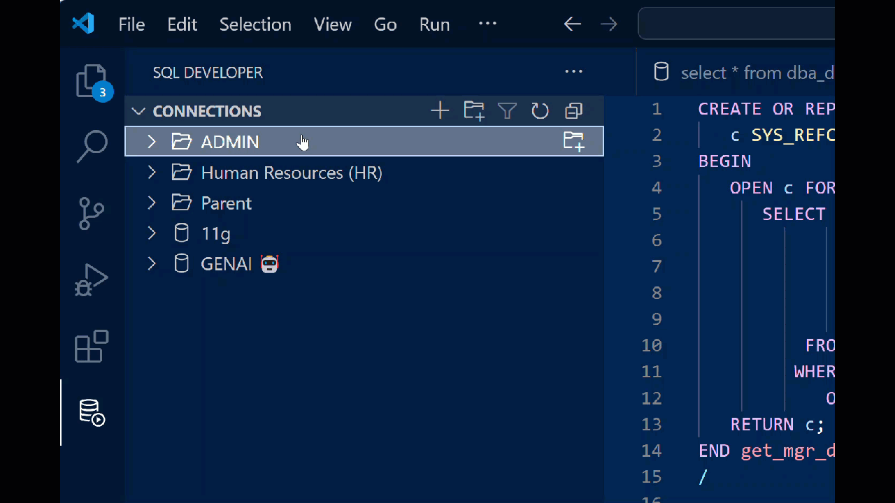Expand the GENAI connection chevron
This screenshot has width=895, height=503.
[151, 263]
